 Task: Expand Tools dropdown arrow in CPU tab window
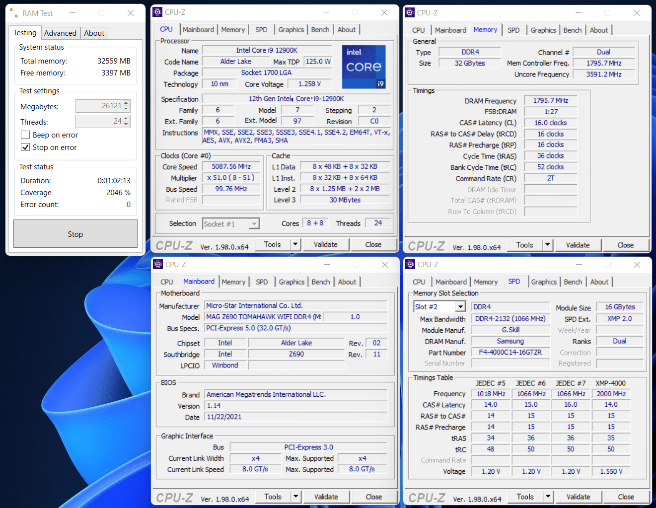tap(295, 244)
